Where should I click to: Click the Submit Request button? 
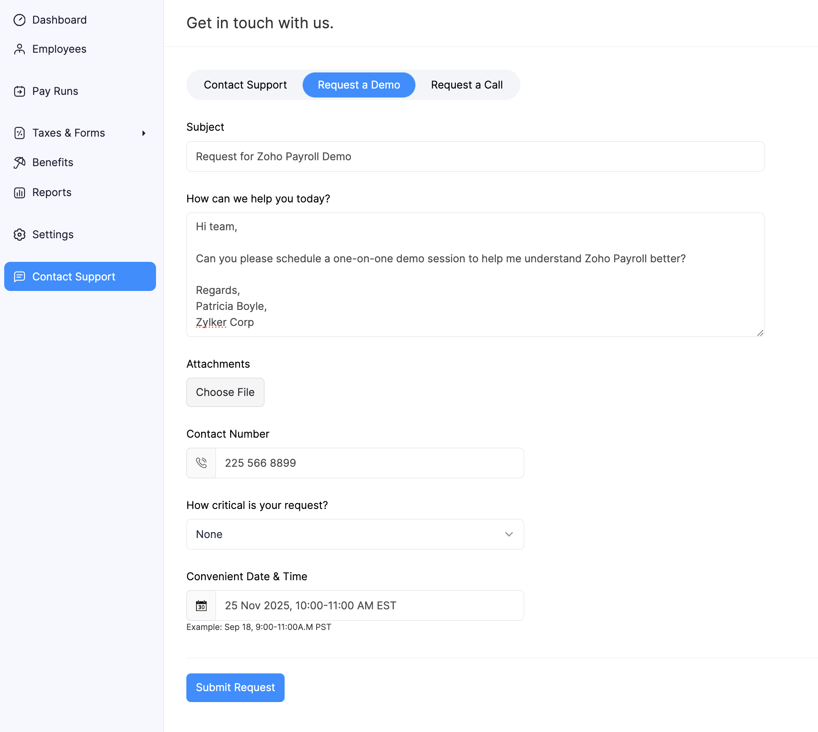235,687
